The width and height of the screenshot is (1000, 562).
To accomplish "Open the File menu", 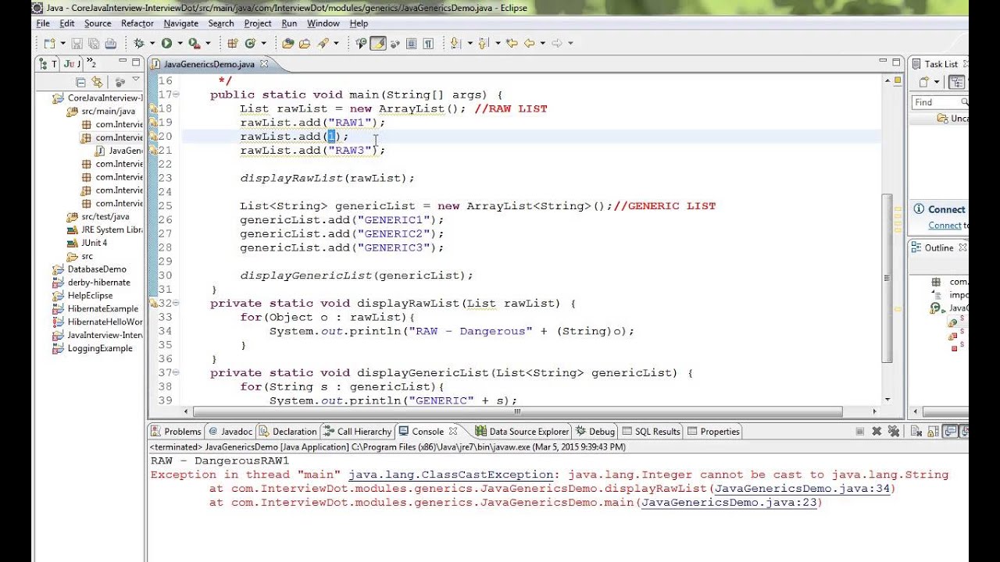I will point(43,23).
